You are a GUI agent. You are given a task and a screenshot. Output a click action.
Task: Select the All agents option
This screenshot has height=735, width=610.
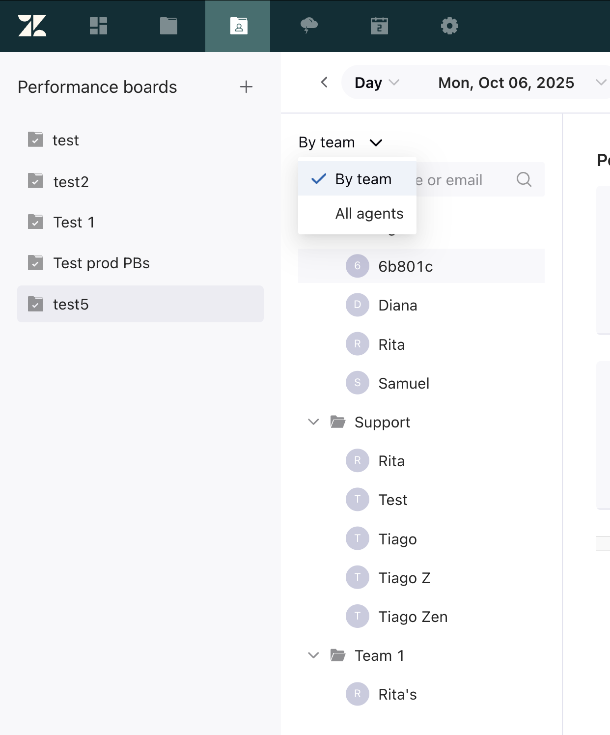pyautogui.click(x=369, y=214)
